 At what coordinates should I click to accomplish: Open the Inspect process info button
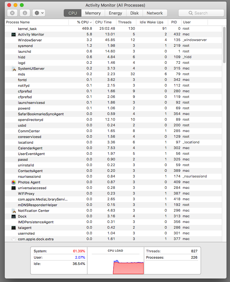point(25,13)
